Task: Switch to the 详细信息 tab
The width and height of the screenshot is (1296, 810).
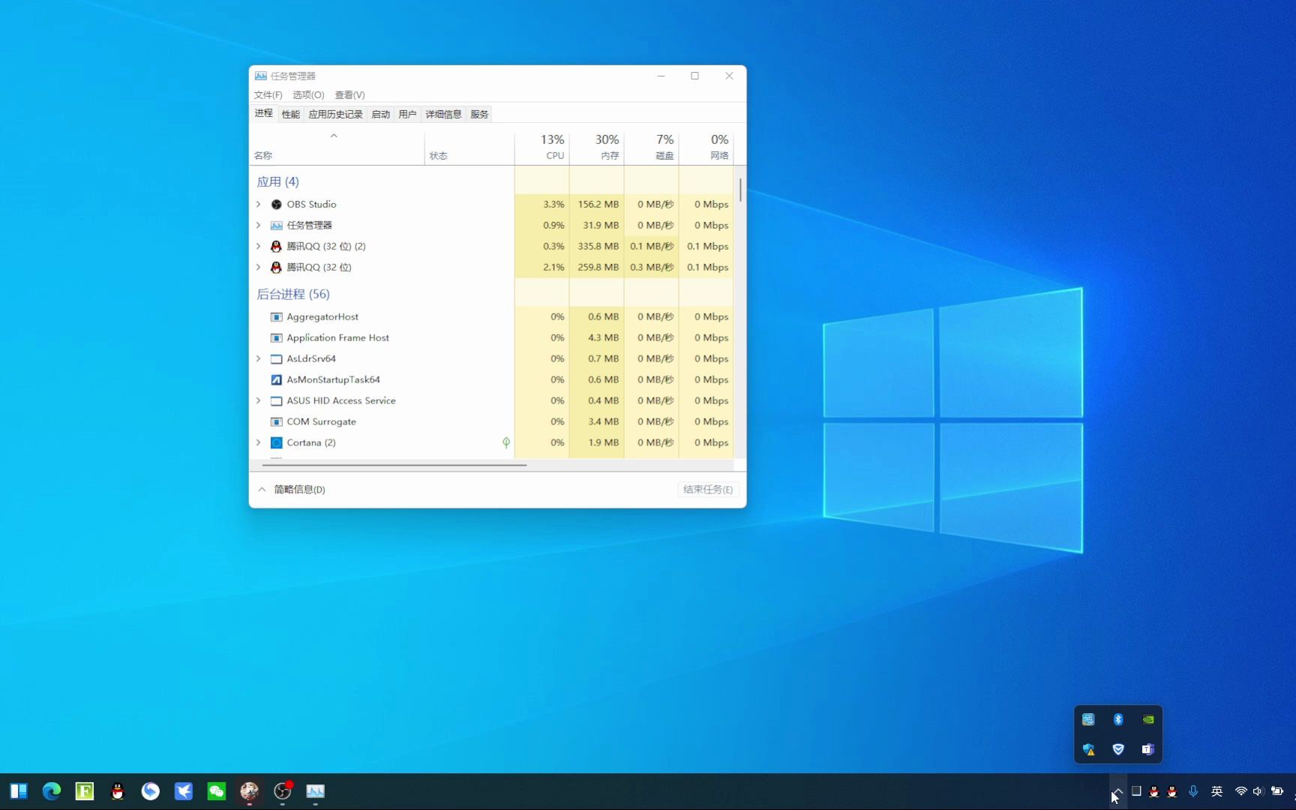Action: click(x=443, y=114)
